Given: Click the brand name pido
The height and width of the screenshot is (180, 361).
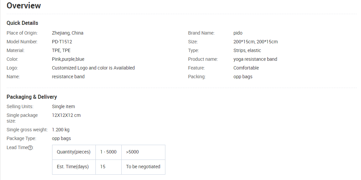Looking at the screenshot, I should (238, 33).
